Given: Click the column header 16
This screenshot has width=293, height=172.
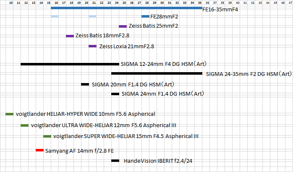Looking at the screenshot, I should tap(56, 3).
